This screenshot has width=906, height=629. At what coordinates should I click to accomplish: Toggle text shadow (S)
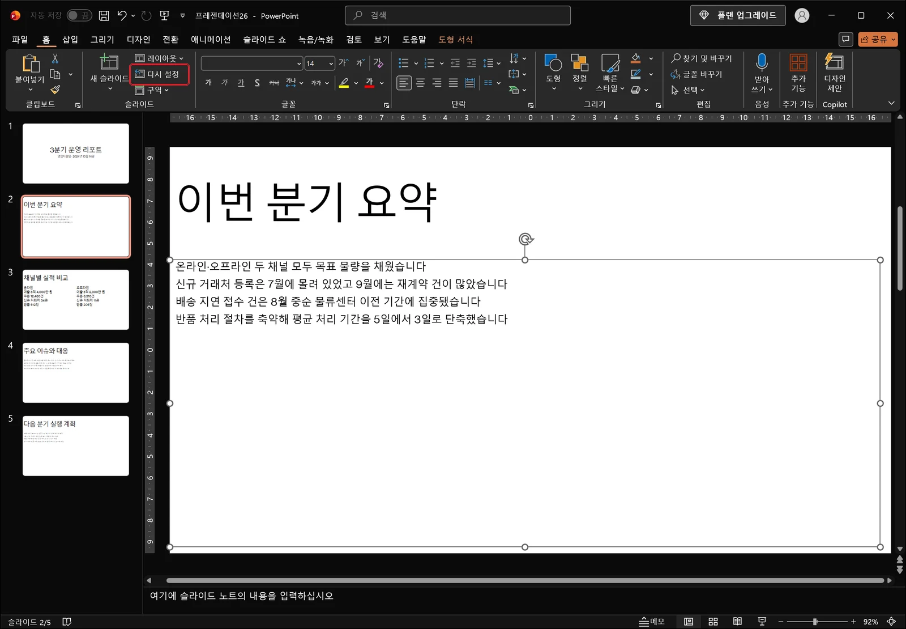[x=258, y=83]
